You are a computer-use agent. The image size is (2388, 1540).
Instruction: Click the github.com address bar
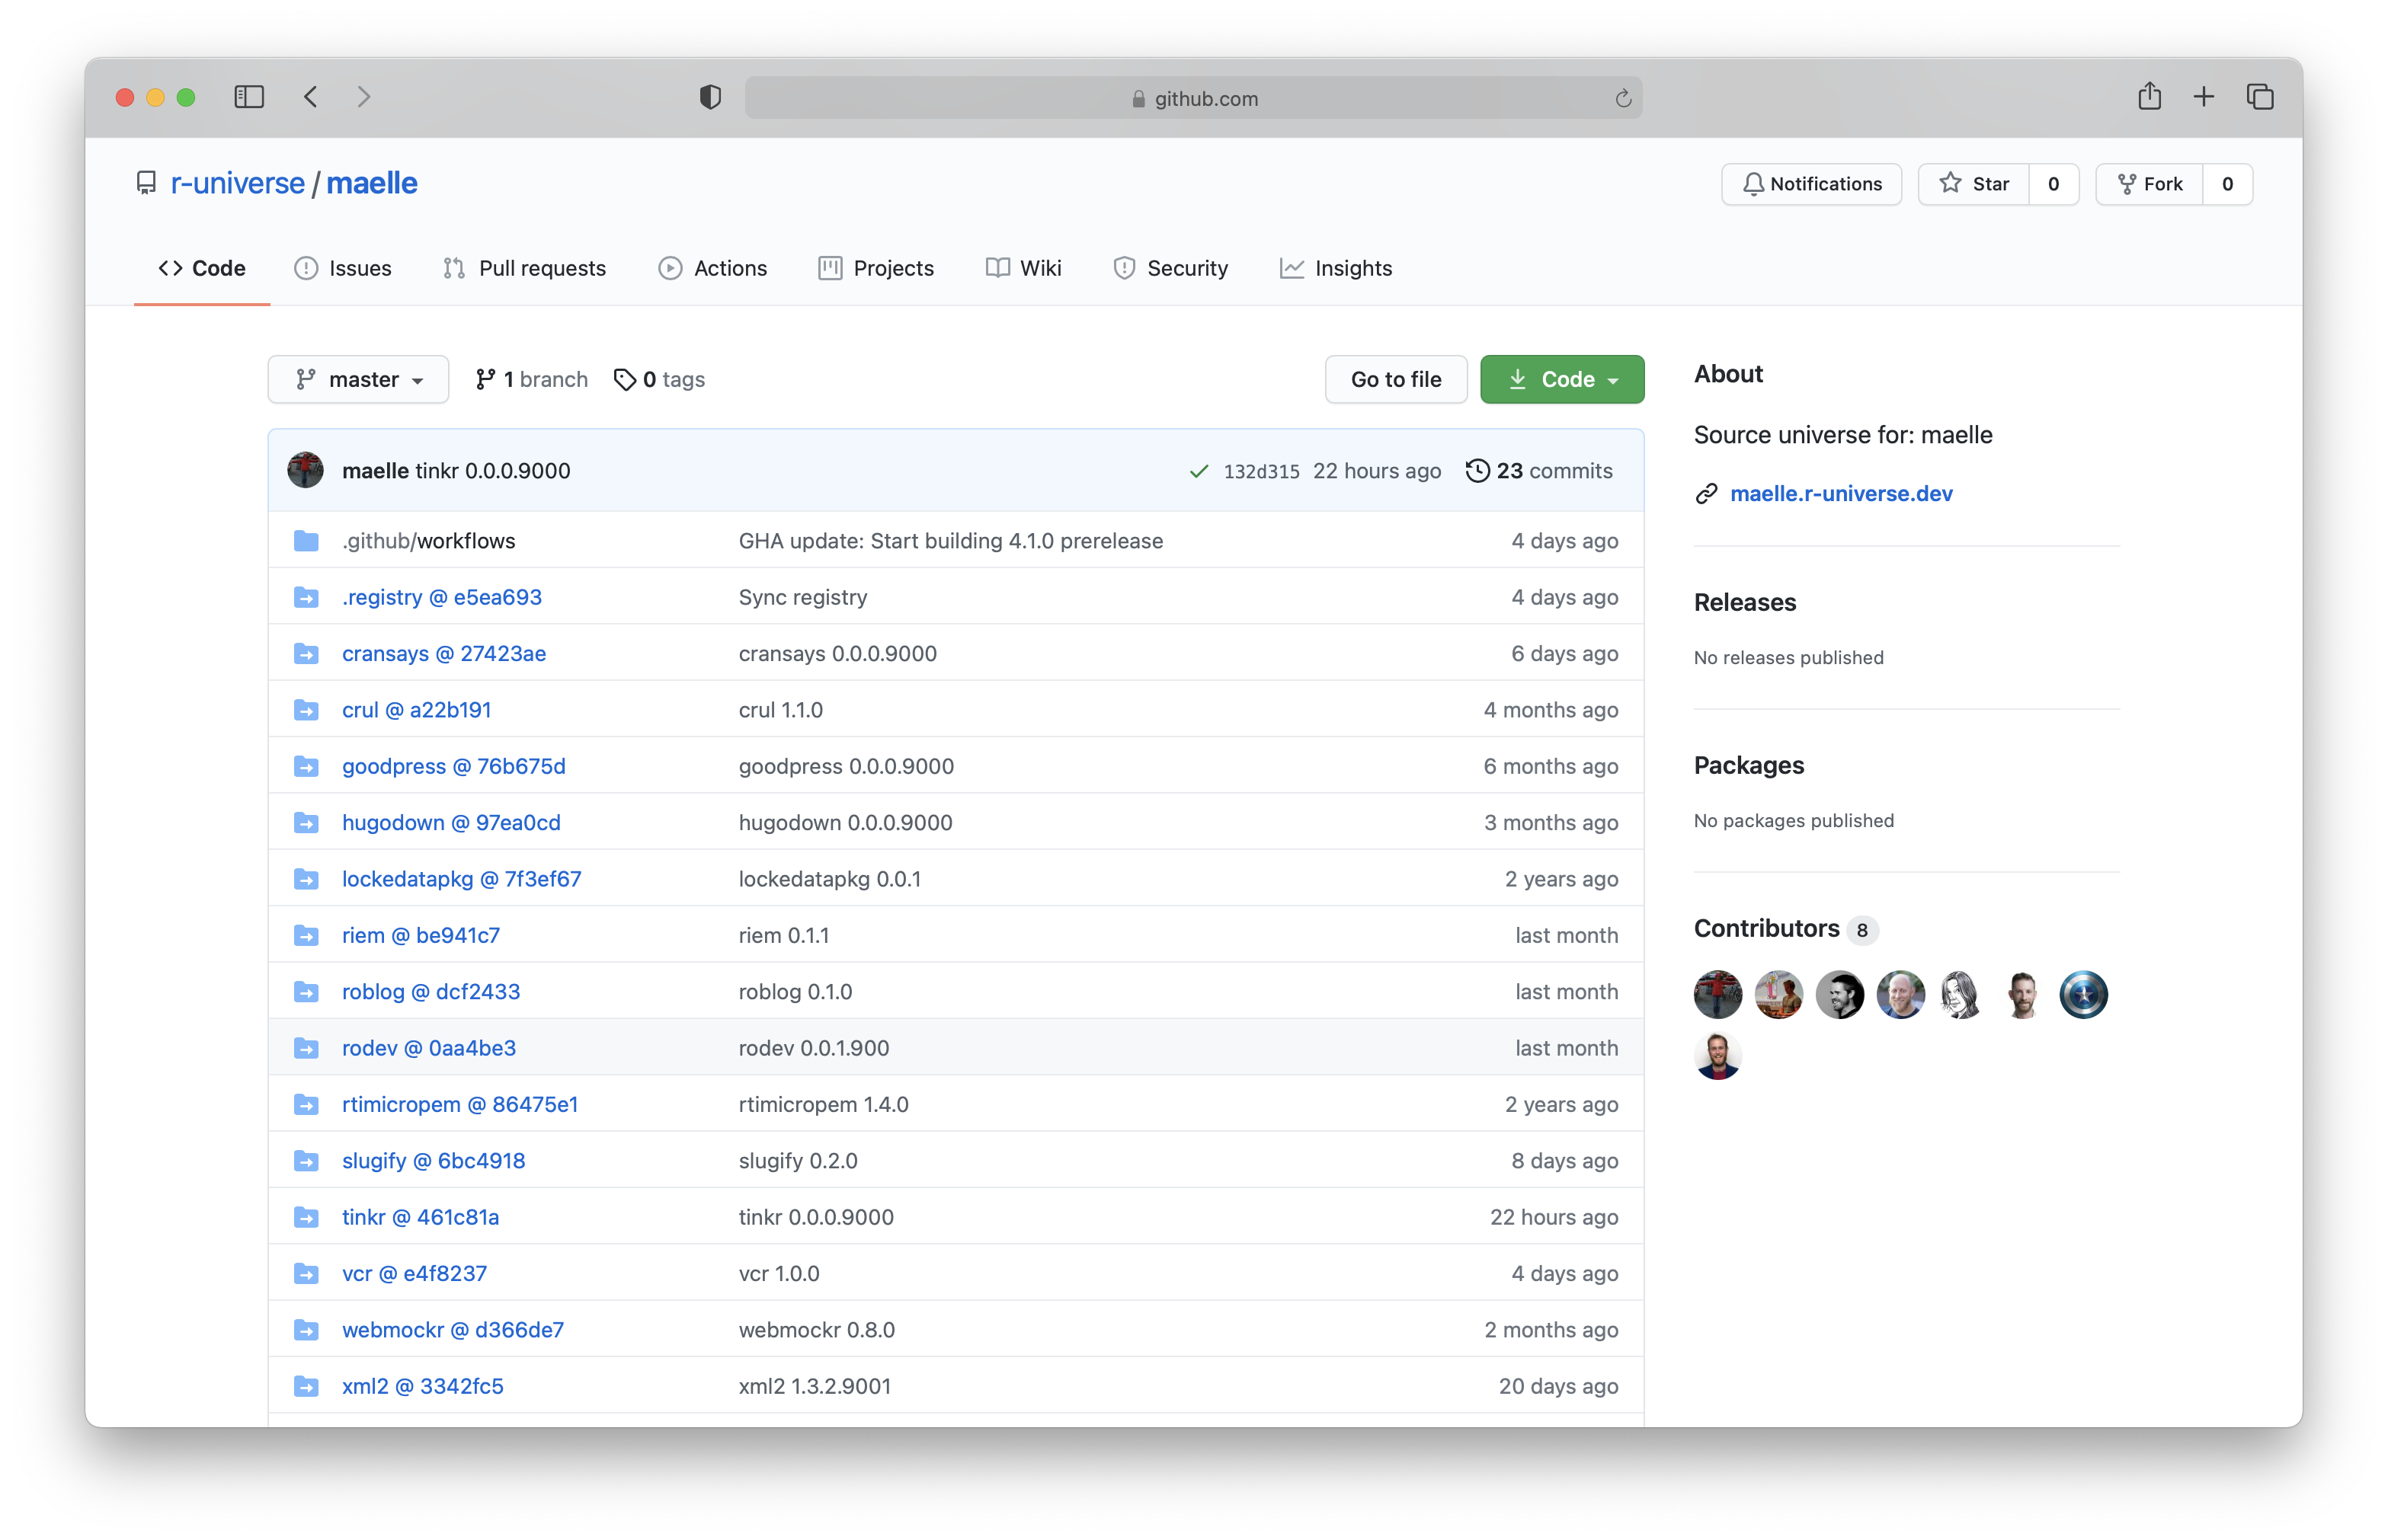pyautogui.click(x=1192, y=98)
